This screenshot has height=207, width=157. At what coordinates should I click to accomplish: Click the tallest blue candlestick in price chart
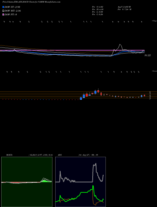84,96
